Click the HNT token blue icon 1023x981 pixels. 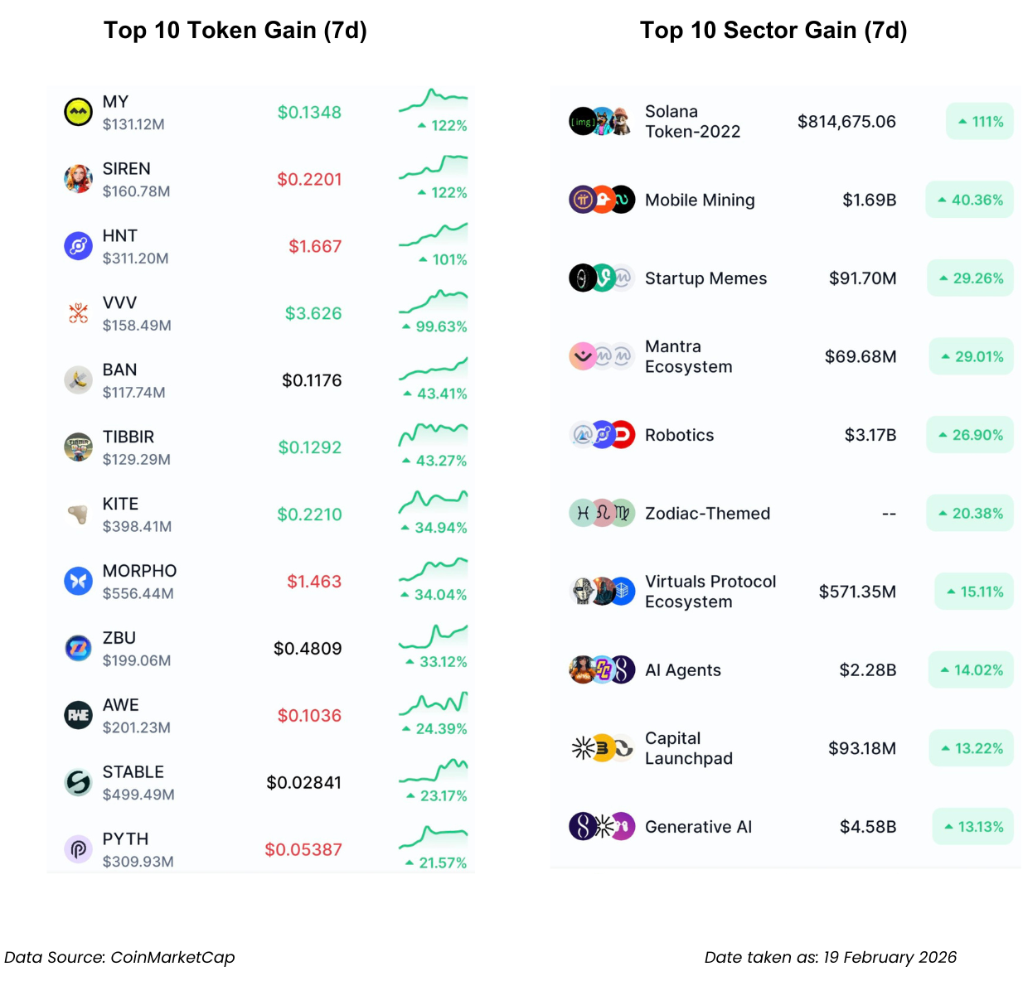[x=79, y=246]
